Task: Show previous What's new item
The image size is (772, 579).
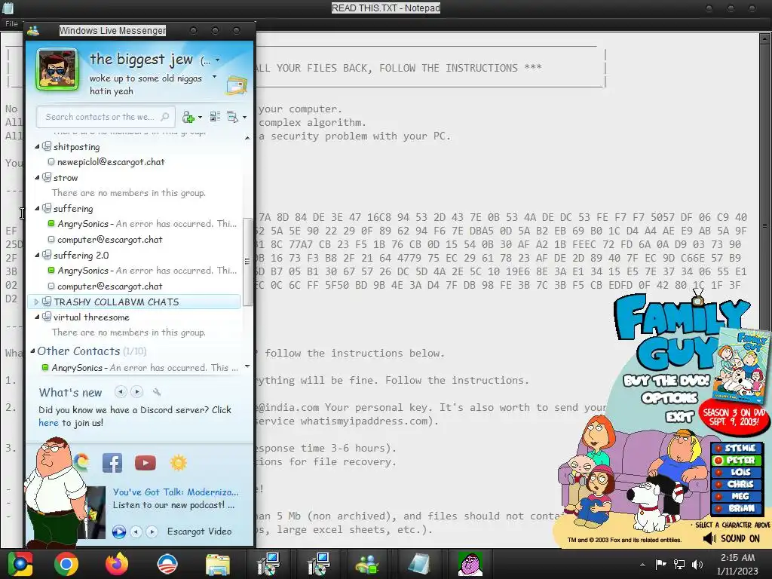Action: 121,392
